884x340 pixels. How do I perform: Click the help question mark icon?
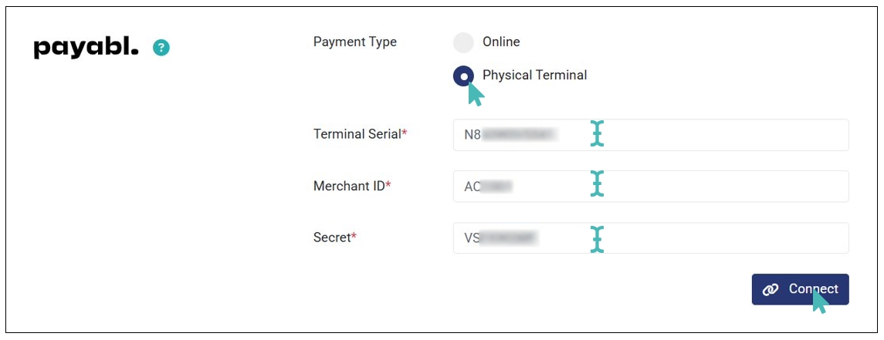pos(161,48)
